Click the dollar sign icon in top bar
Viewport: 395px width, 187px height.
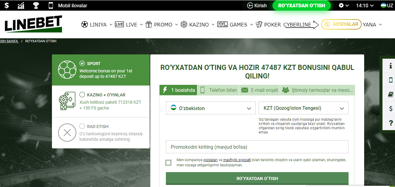6,5
